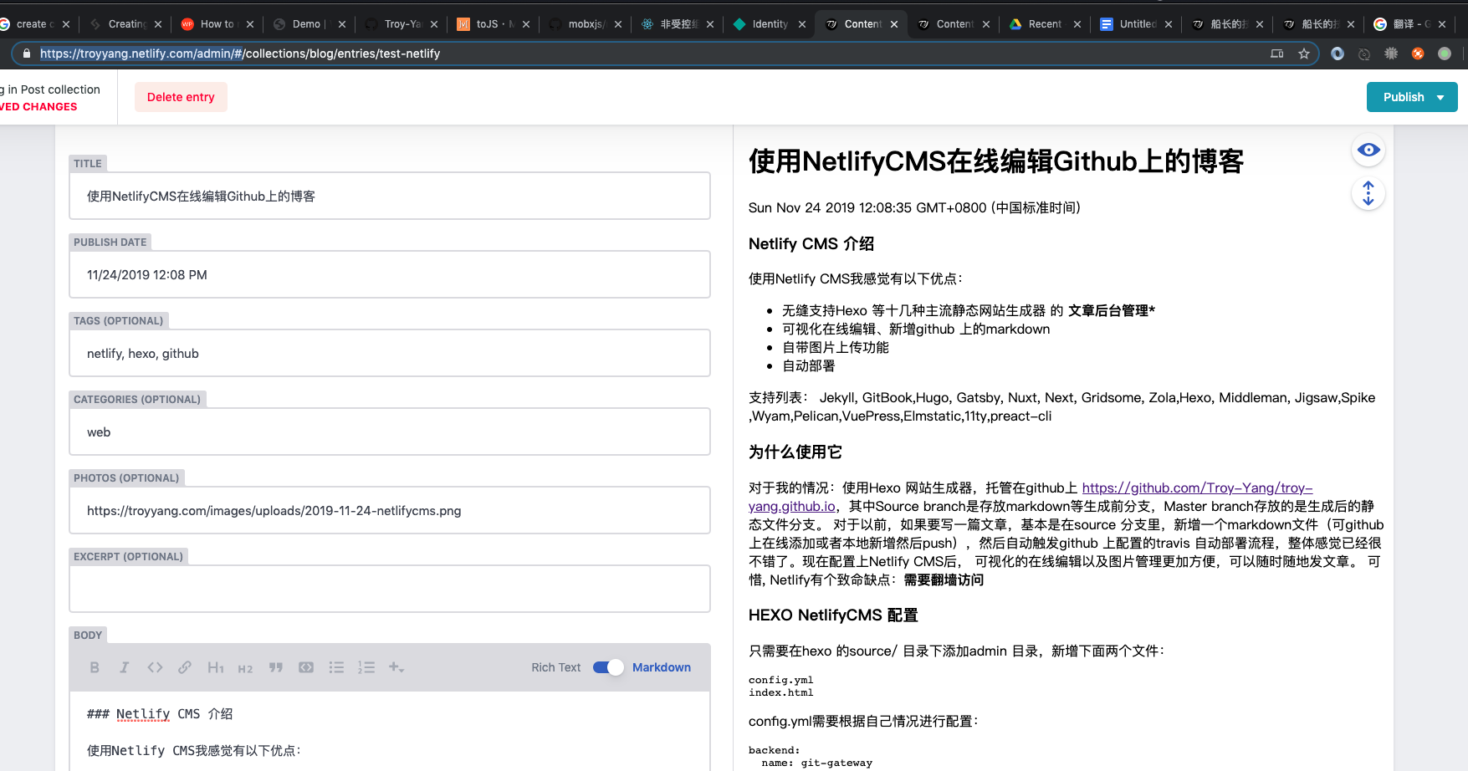Click the Publish Date field
Viewport: 1468px width, 771px height.
(x=390, y=275)
